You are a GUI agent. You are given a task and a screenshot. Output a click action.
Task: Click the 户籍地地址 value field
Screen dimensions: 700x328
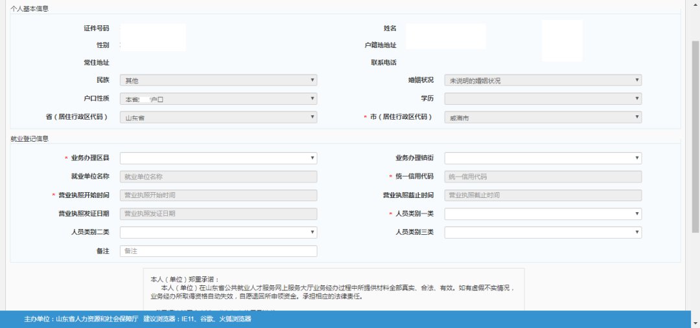tap(446, 45)
